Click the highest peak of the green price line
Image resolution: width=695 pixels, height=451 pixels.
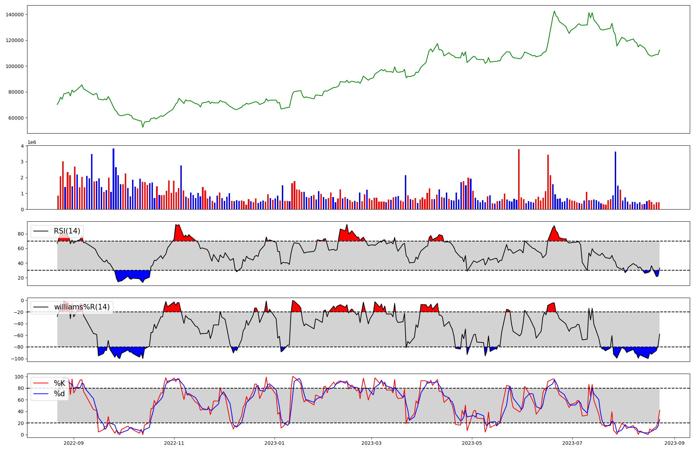pyautogui.click(x=554, y=11)
